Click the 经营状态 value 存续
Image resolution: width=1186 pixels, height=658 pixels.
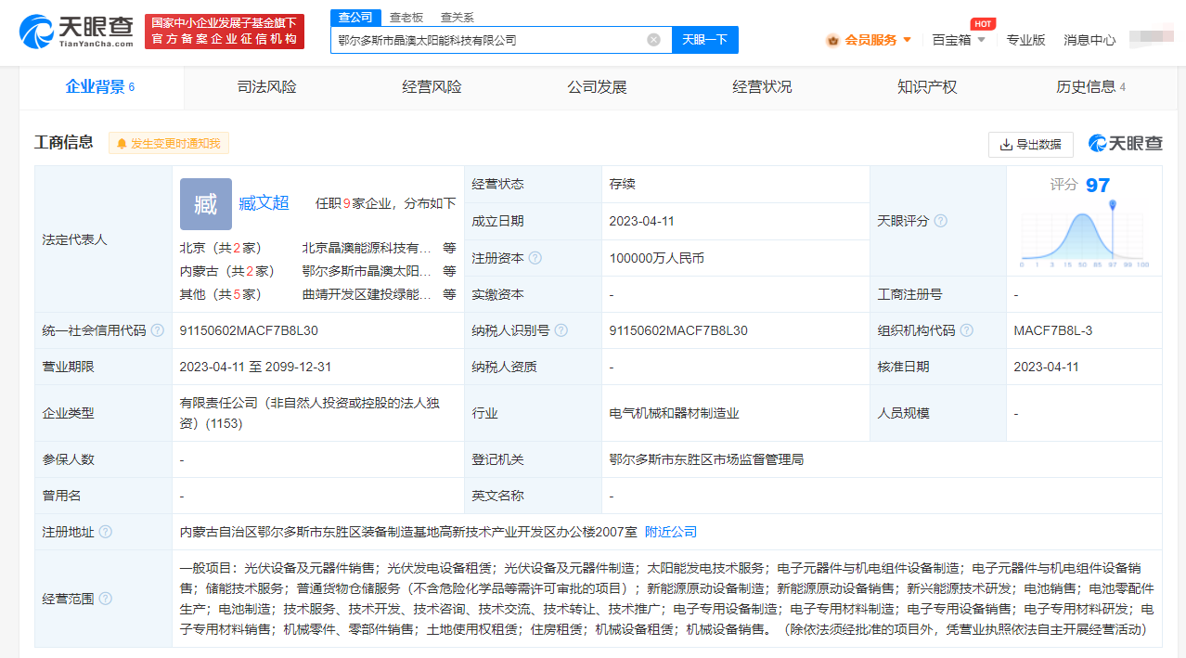pos(623,184)
